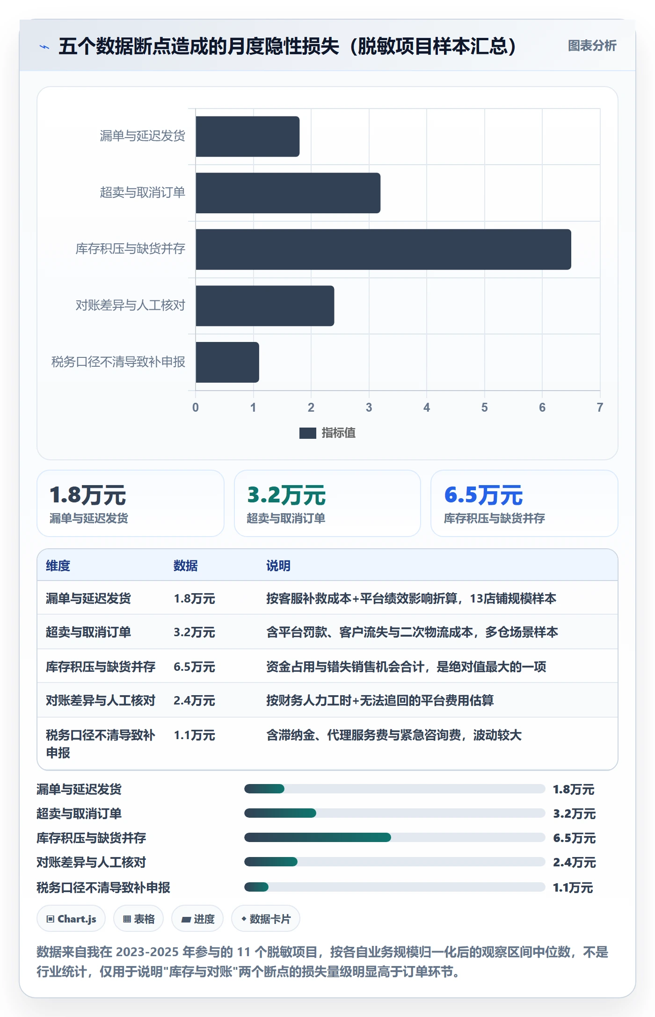The width and height of the screenshot is (655, 1017).
Task: Click the 库存积压与缺货并存 chart bar
Action: pyautogui.click(x=384, y=249)
